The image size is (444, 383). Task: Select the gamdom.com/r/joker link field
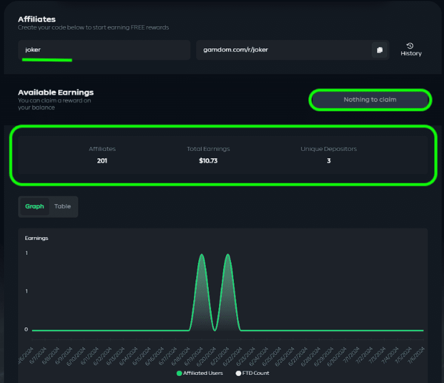[284, 50]
